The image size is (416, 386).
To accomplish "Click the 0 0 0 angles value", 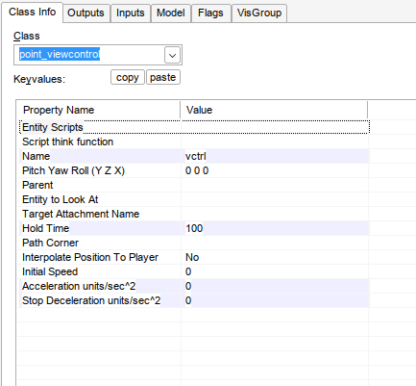I will (x=276, y=170).
